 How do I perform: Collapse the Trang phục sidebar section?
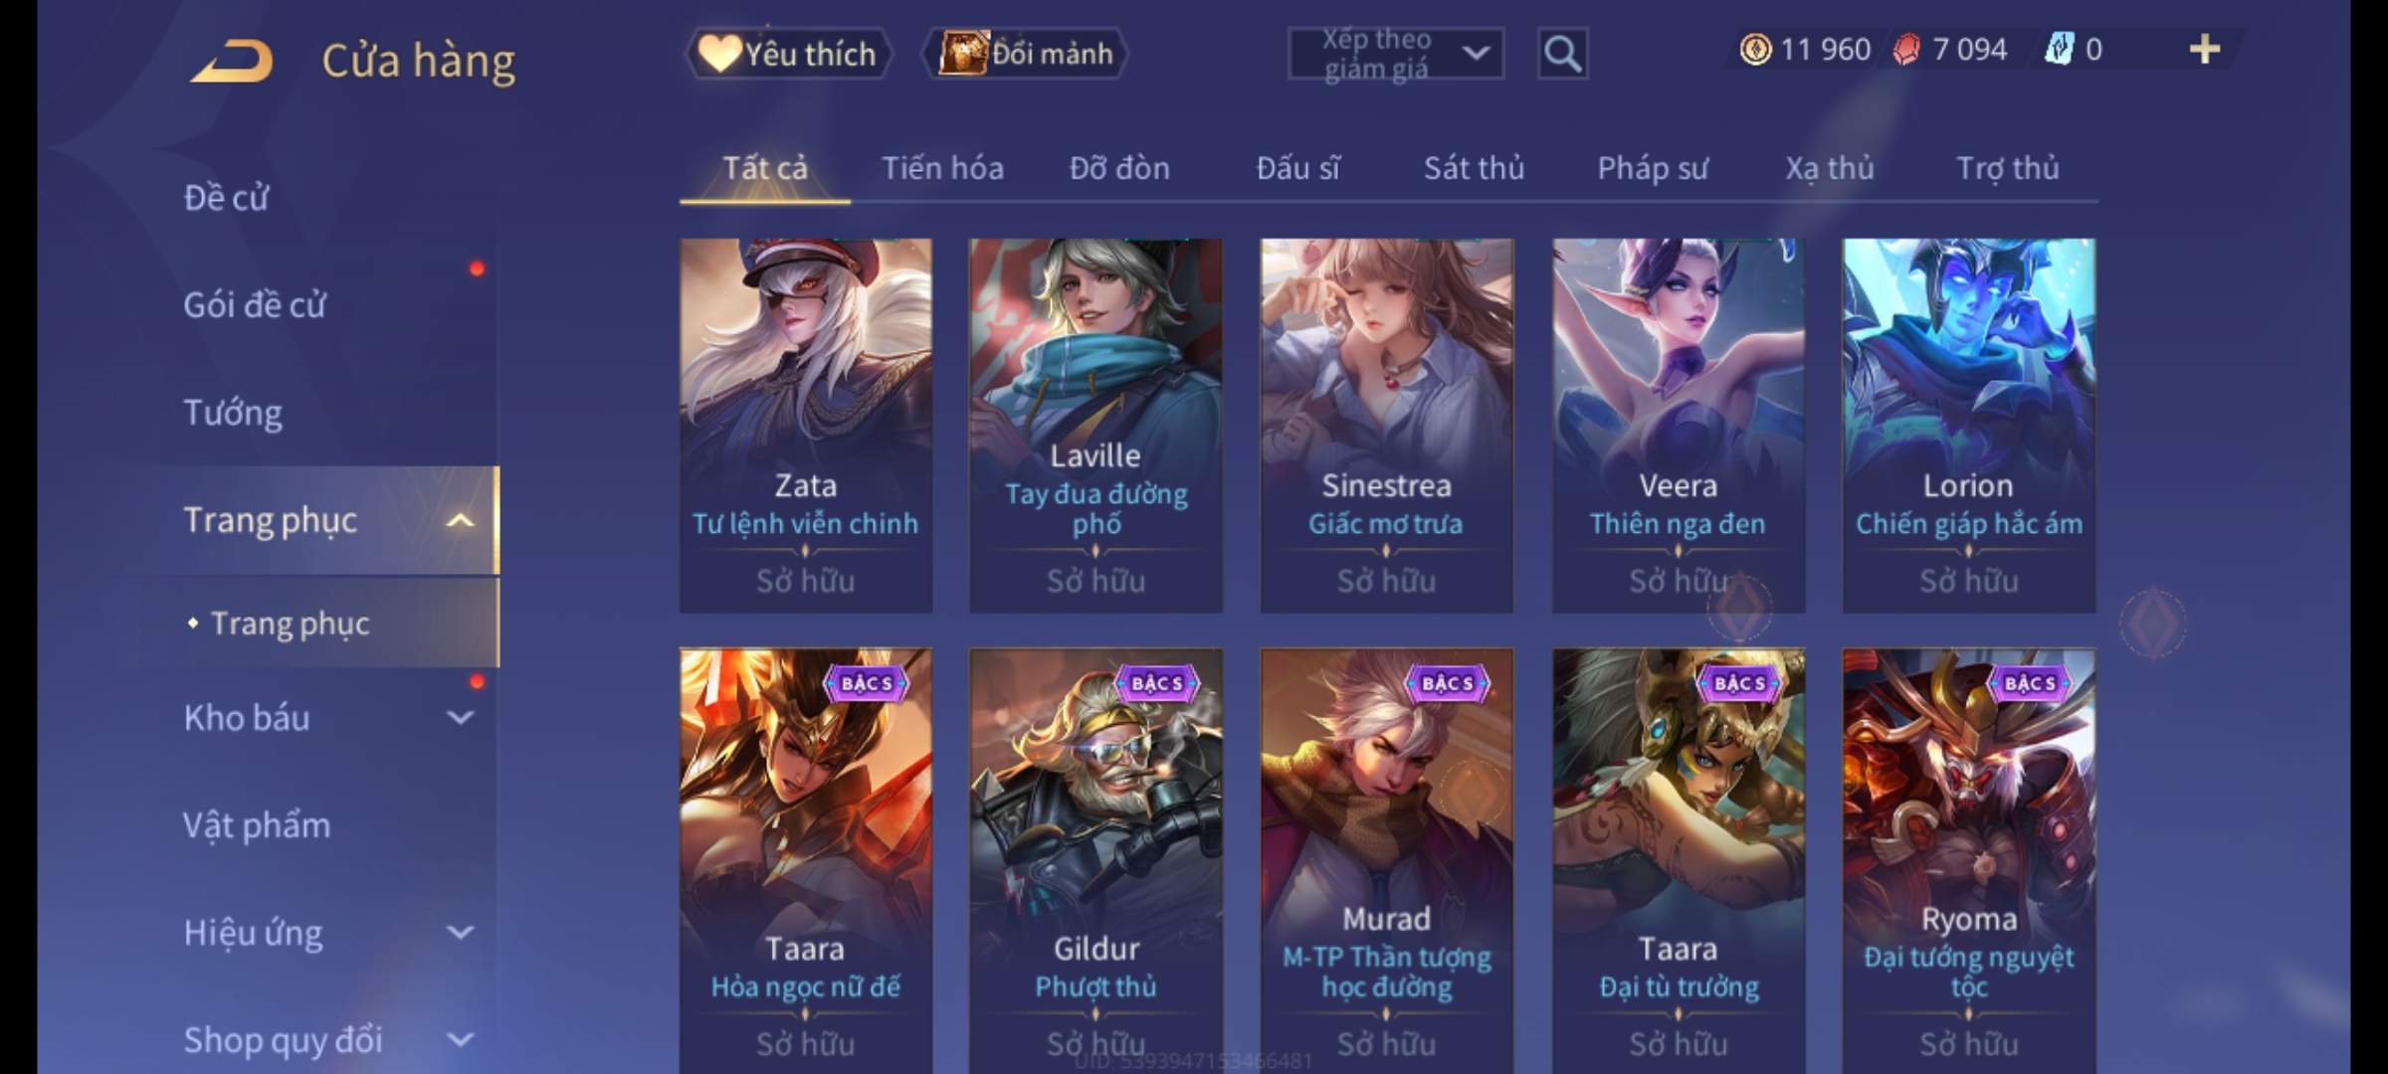(460, 520)
